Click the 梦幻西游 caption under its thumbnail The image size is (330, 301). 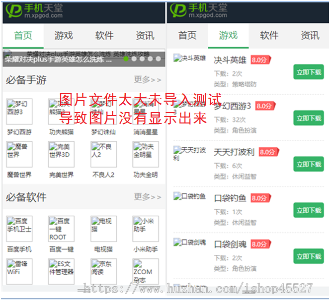point(19,132)
